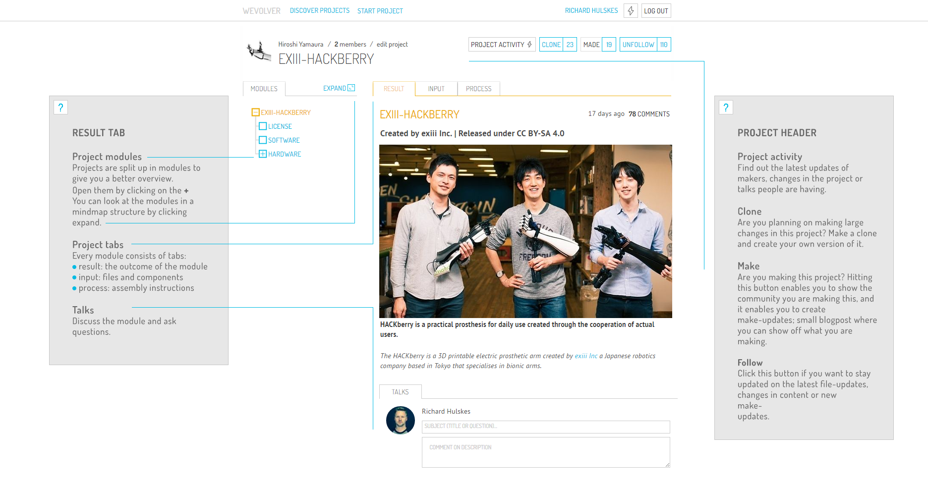Click the MADE button
928x486 pixels.
tap(591, 45)
